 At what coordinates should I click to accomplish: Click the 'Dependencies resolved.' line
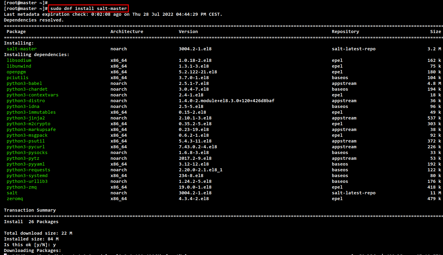(34, 20)
